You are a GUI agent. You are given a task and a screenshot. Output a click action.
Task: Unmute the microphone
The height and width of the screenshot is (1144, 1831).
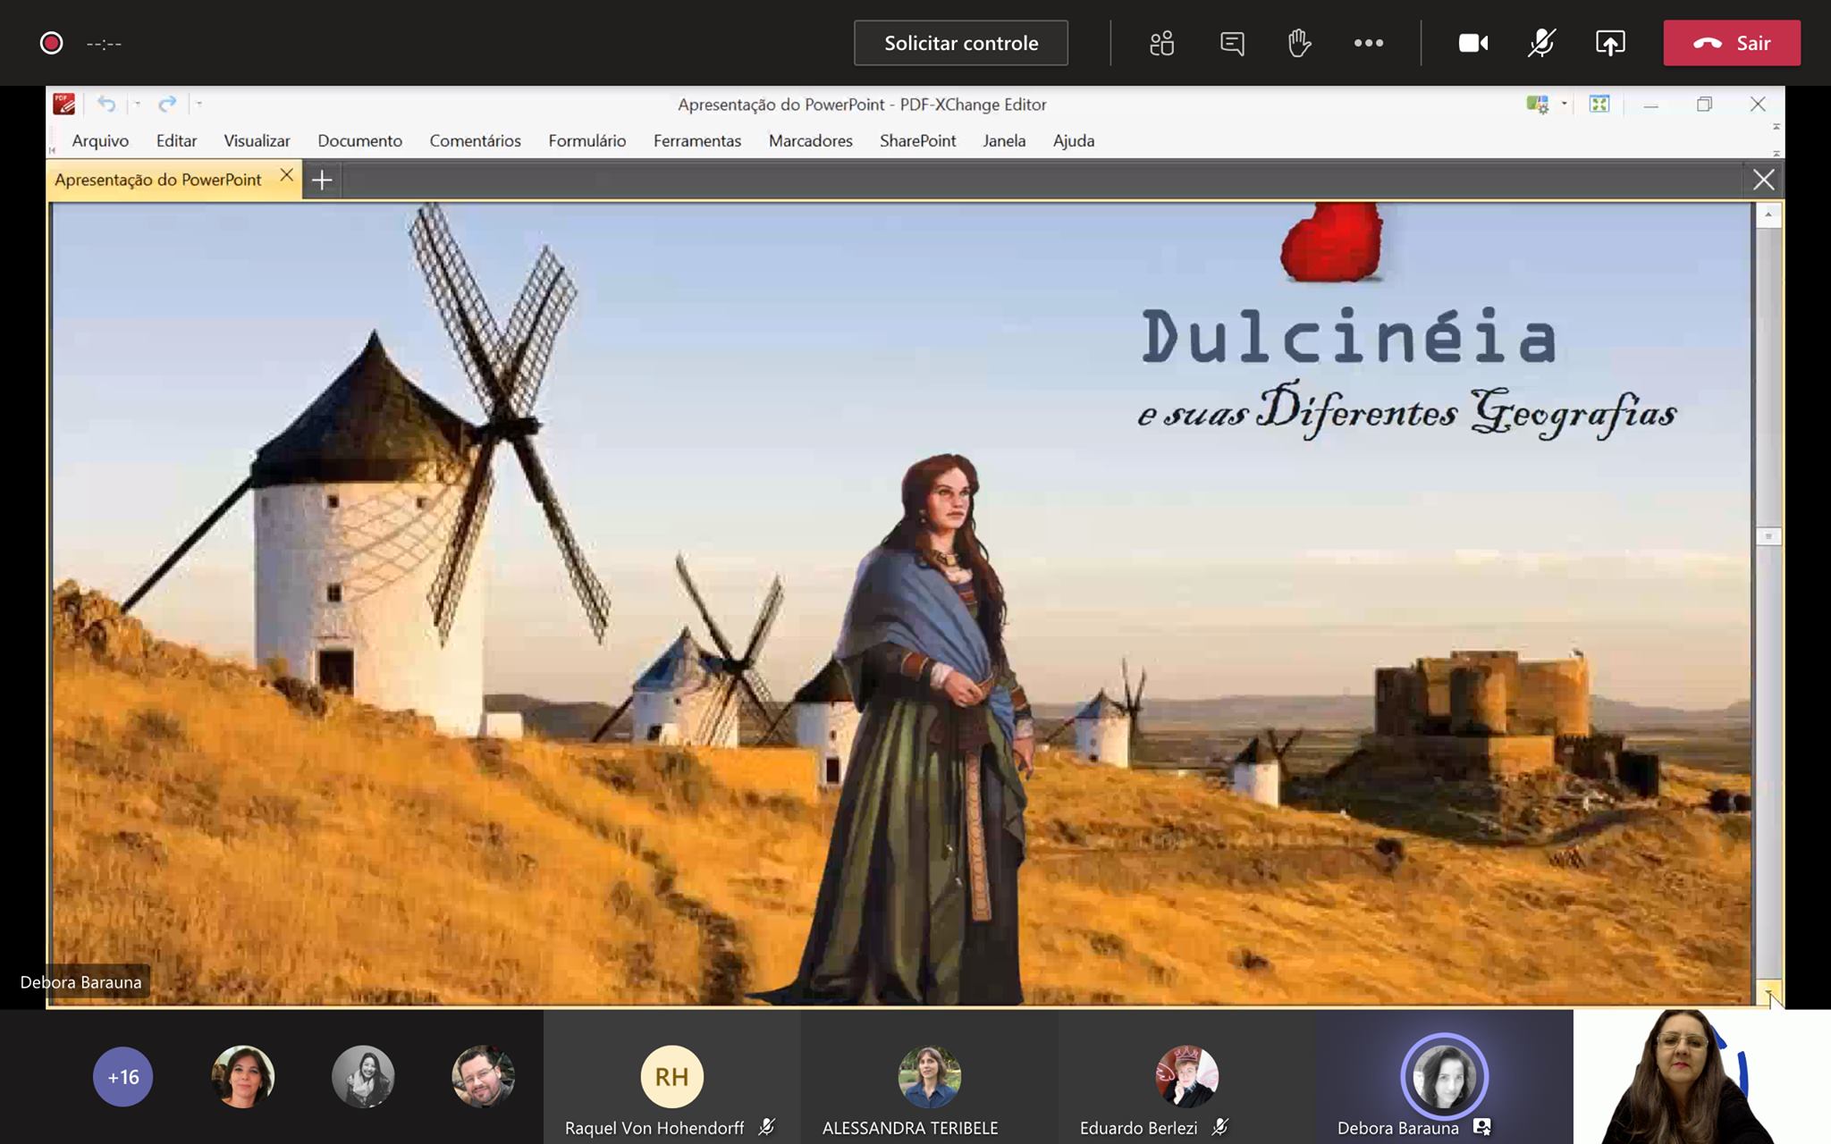coord(1541,43)
